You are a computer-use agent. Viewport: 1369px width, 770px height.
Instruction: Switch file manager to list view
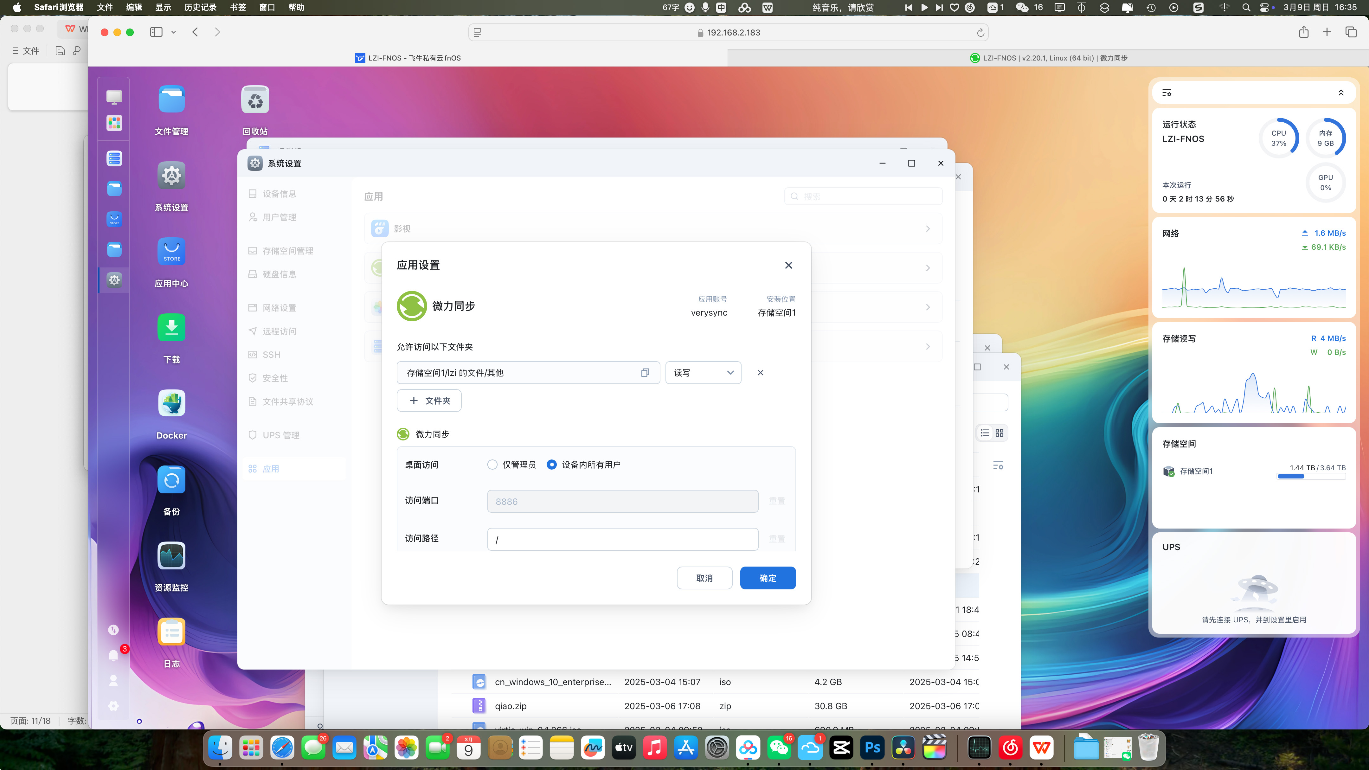[x=985, y=433]
